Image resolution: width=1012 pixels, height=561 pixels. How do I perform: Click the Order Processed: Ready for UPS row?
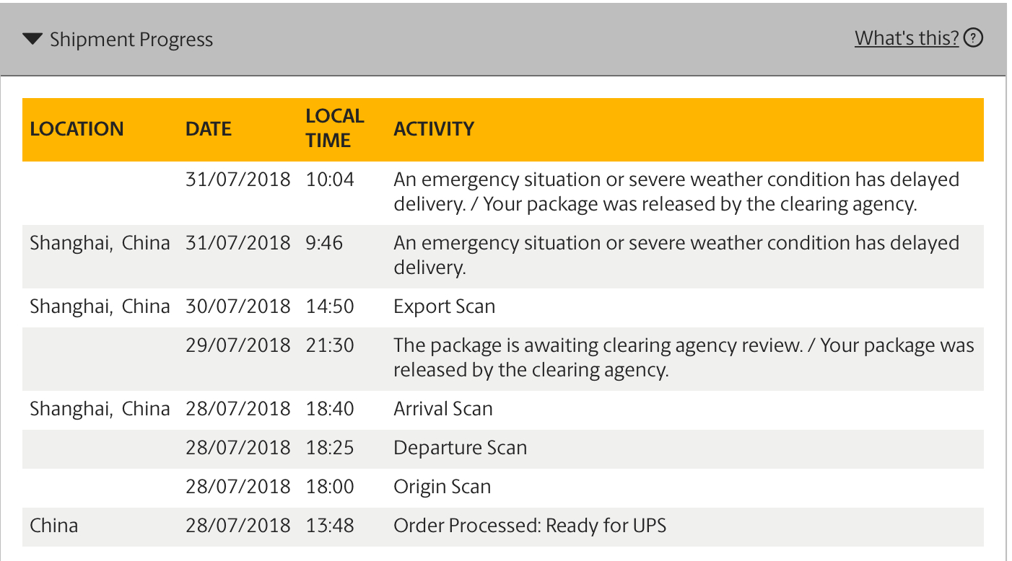(x=503, y=526)
